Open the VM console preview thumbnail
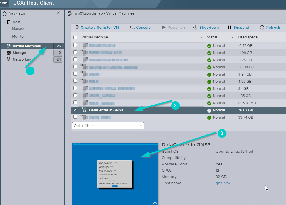The image size is (286, 205). coord(115,173)
